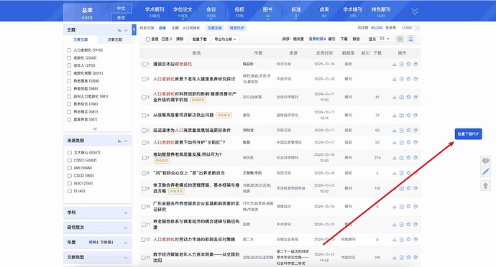The height and width of the screenshot is (267, 496).
Task: Collapse the 主题 panel with its caret
Action: pyautogui.click(x=126, y=30)
